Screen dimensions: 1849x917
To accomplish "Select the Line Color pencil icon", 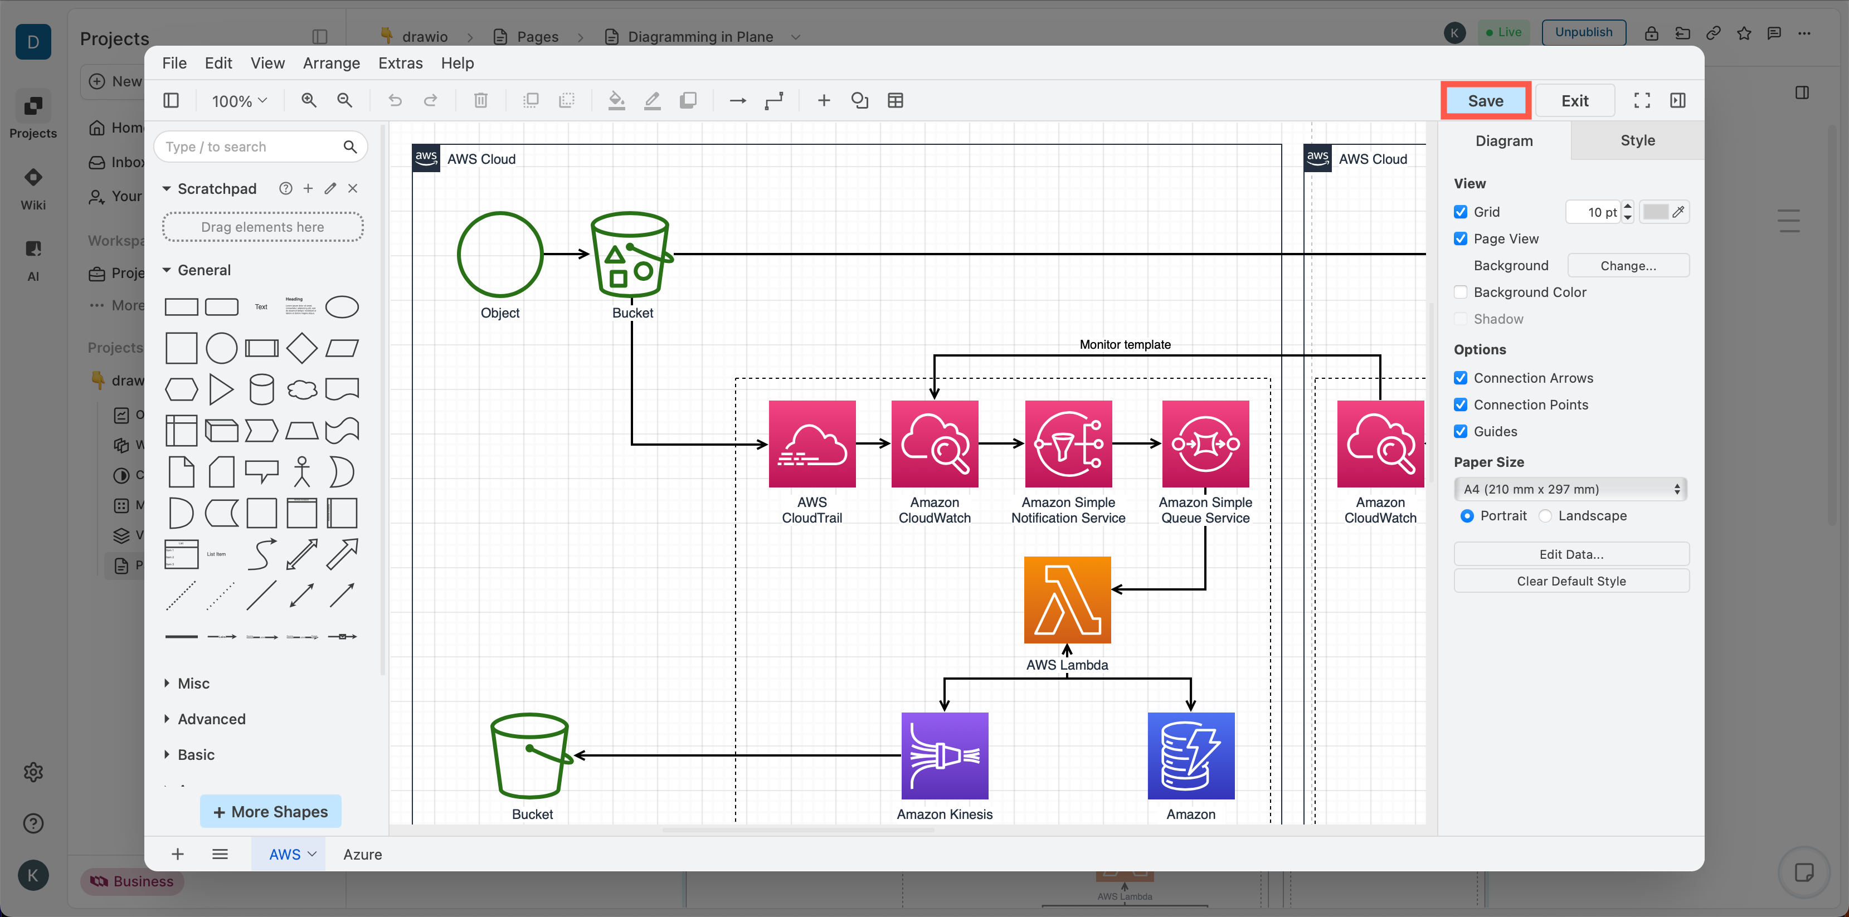I will (652, 100).
